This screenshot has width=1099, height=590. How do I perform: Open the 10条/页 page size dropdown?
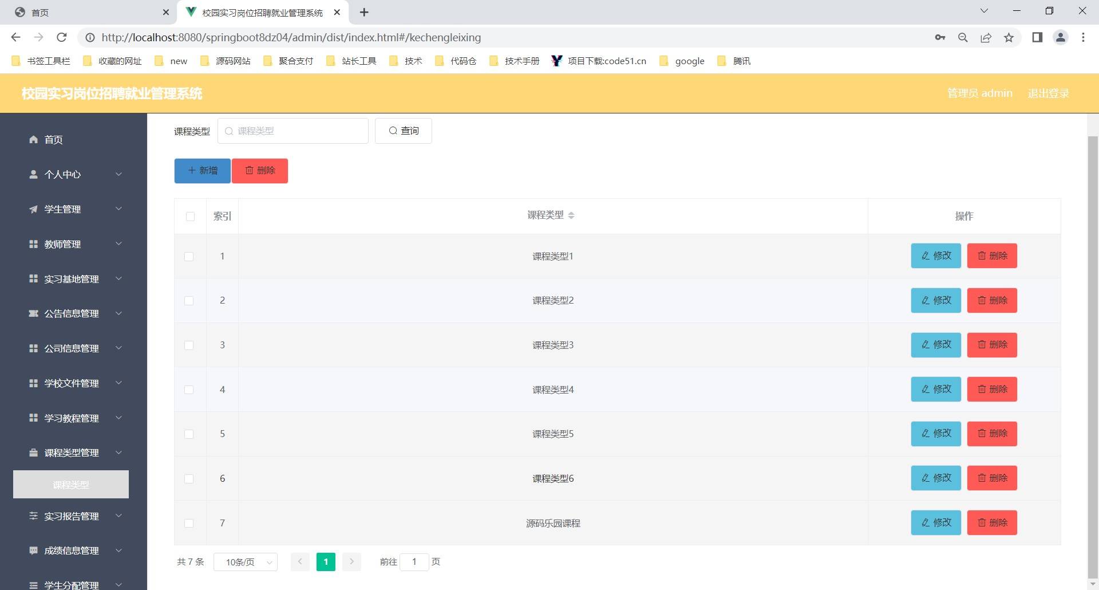[245, 562]
